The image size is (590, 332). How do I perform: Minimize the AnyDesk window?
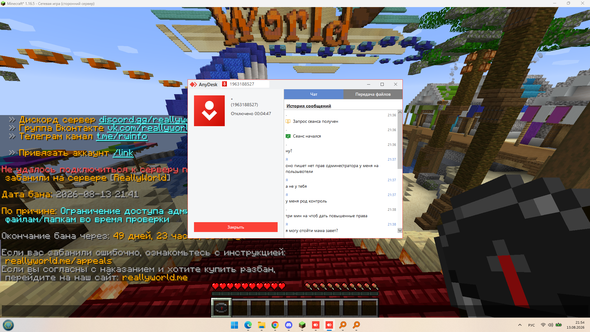coord(369,84)
